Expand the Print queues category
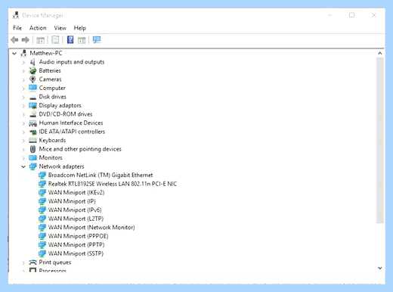 (x=23, y=262)
